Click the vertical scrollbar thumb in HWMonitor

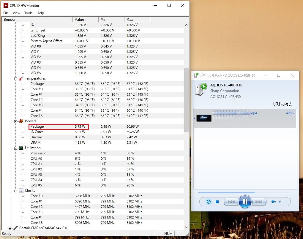[x=186, y=99]
